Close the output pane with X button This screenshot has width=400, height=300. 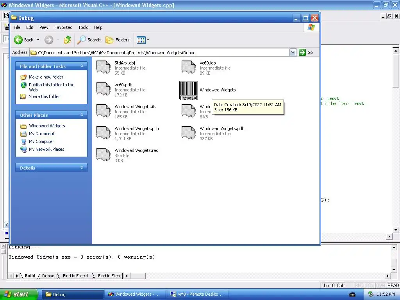3,246
